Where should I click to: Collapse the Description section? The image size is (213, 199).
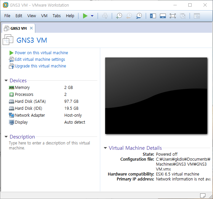pos(6,137)
